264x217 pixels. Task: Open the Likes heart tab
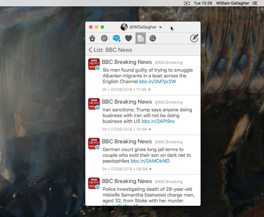coord(128,38)
